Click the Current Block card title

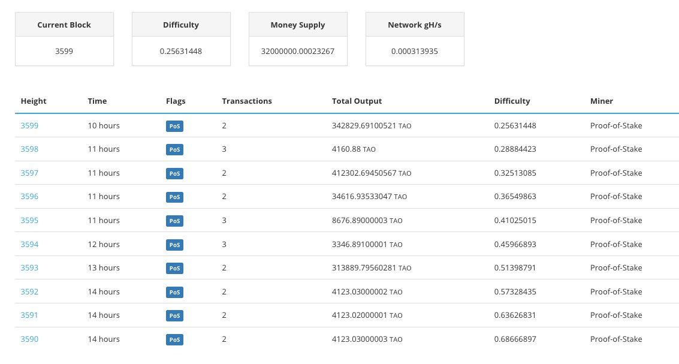(x=64, y=25)
